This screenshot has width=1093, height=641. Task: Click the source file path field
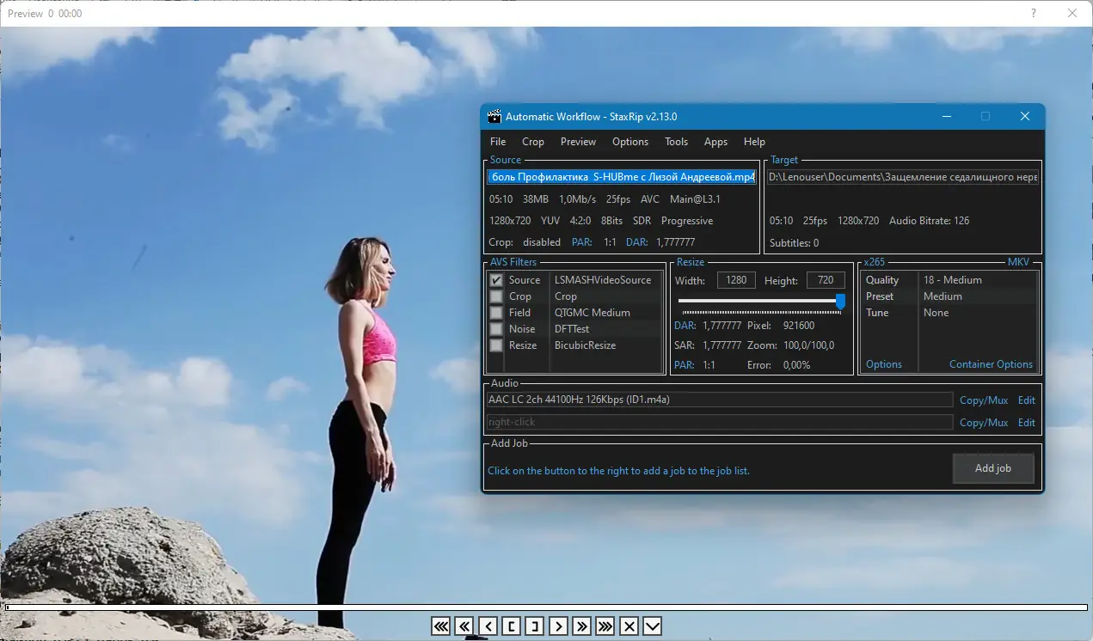pyautogui.click(x=622, y=177)
